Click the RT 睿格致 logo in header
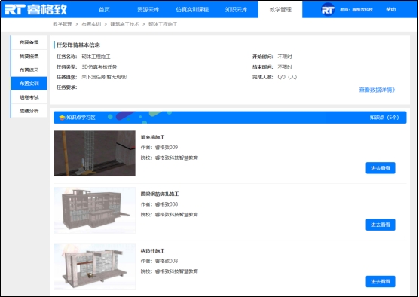Viewport: 419px width, 297px height. (x=36, y=9)
